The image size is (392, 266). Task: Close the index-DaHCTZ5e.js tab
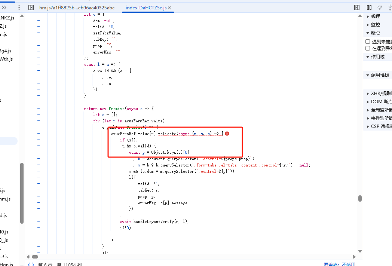[x=170, y=8]
